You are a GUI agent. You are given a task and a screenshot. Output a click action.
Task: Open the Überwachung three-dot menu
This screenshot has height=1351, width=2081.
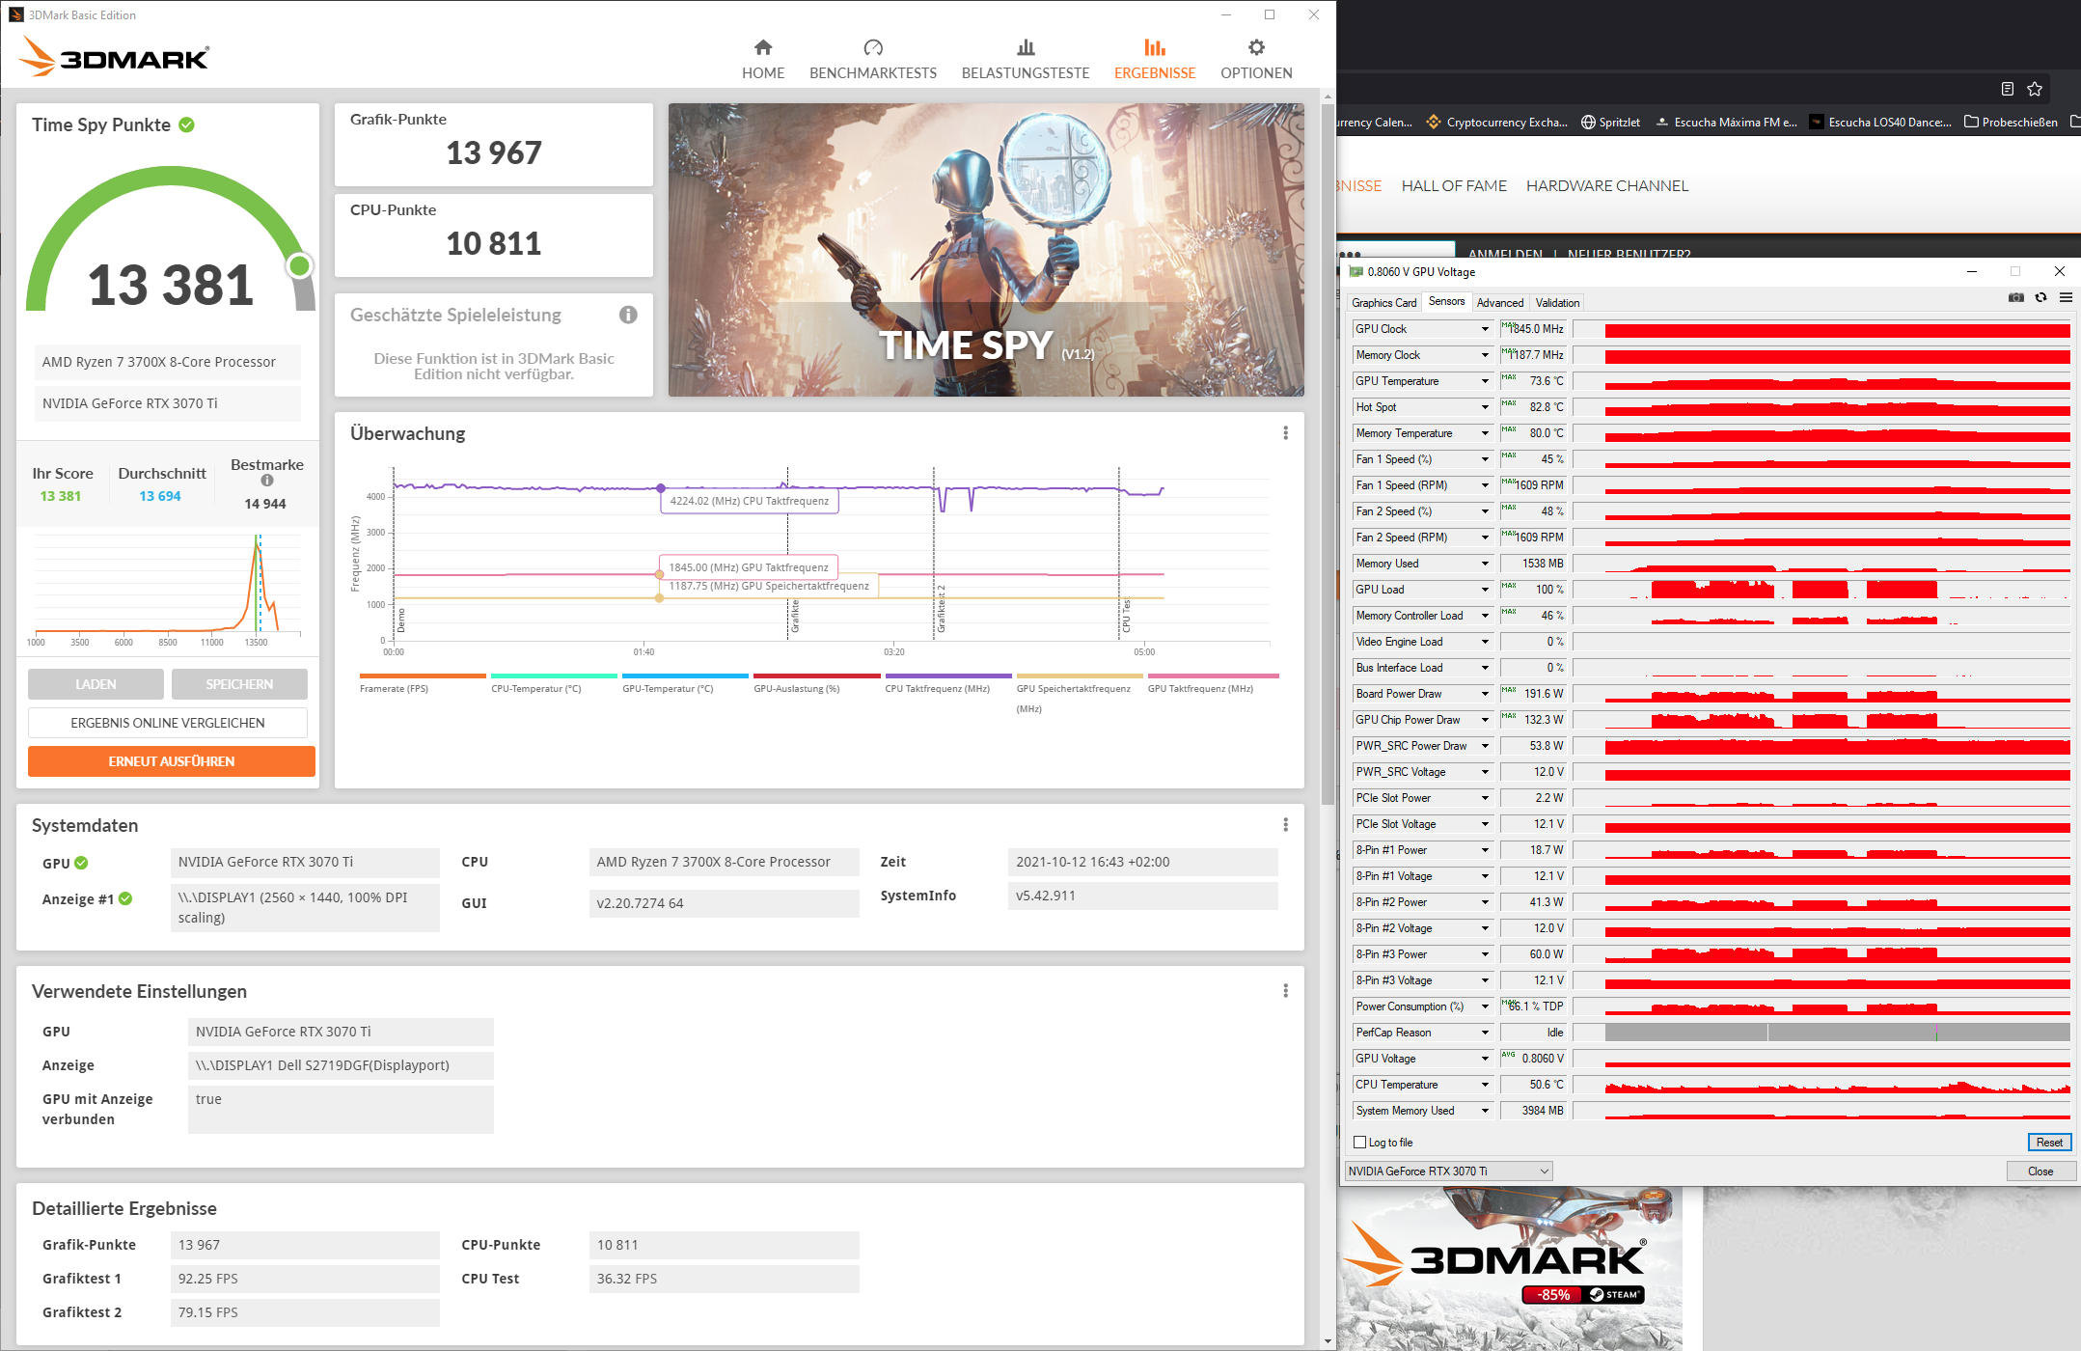[1285, 433]
